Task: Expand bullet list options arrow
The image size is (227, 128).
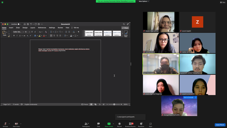Action: 53,32
